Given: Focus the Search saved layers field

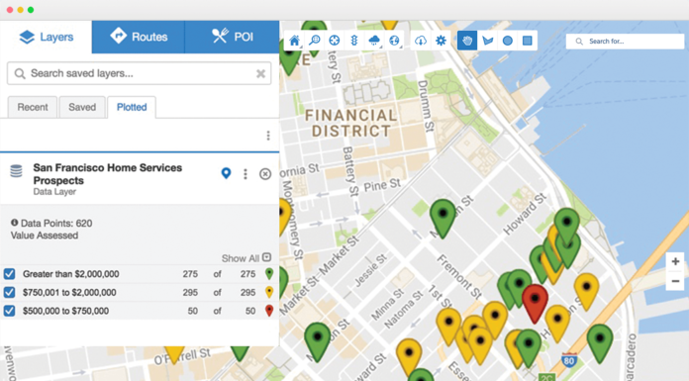Looking at the screenshot, I should click(139, 73).
